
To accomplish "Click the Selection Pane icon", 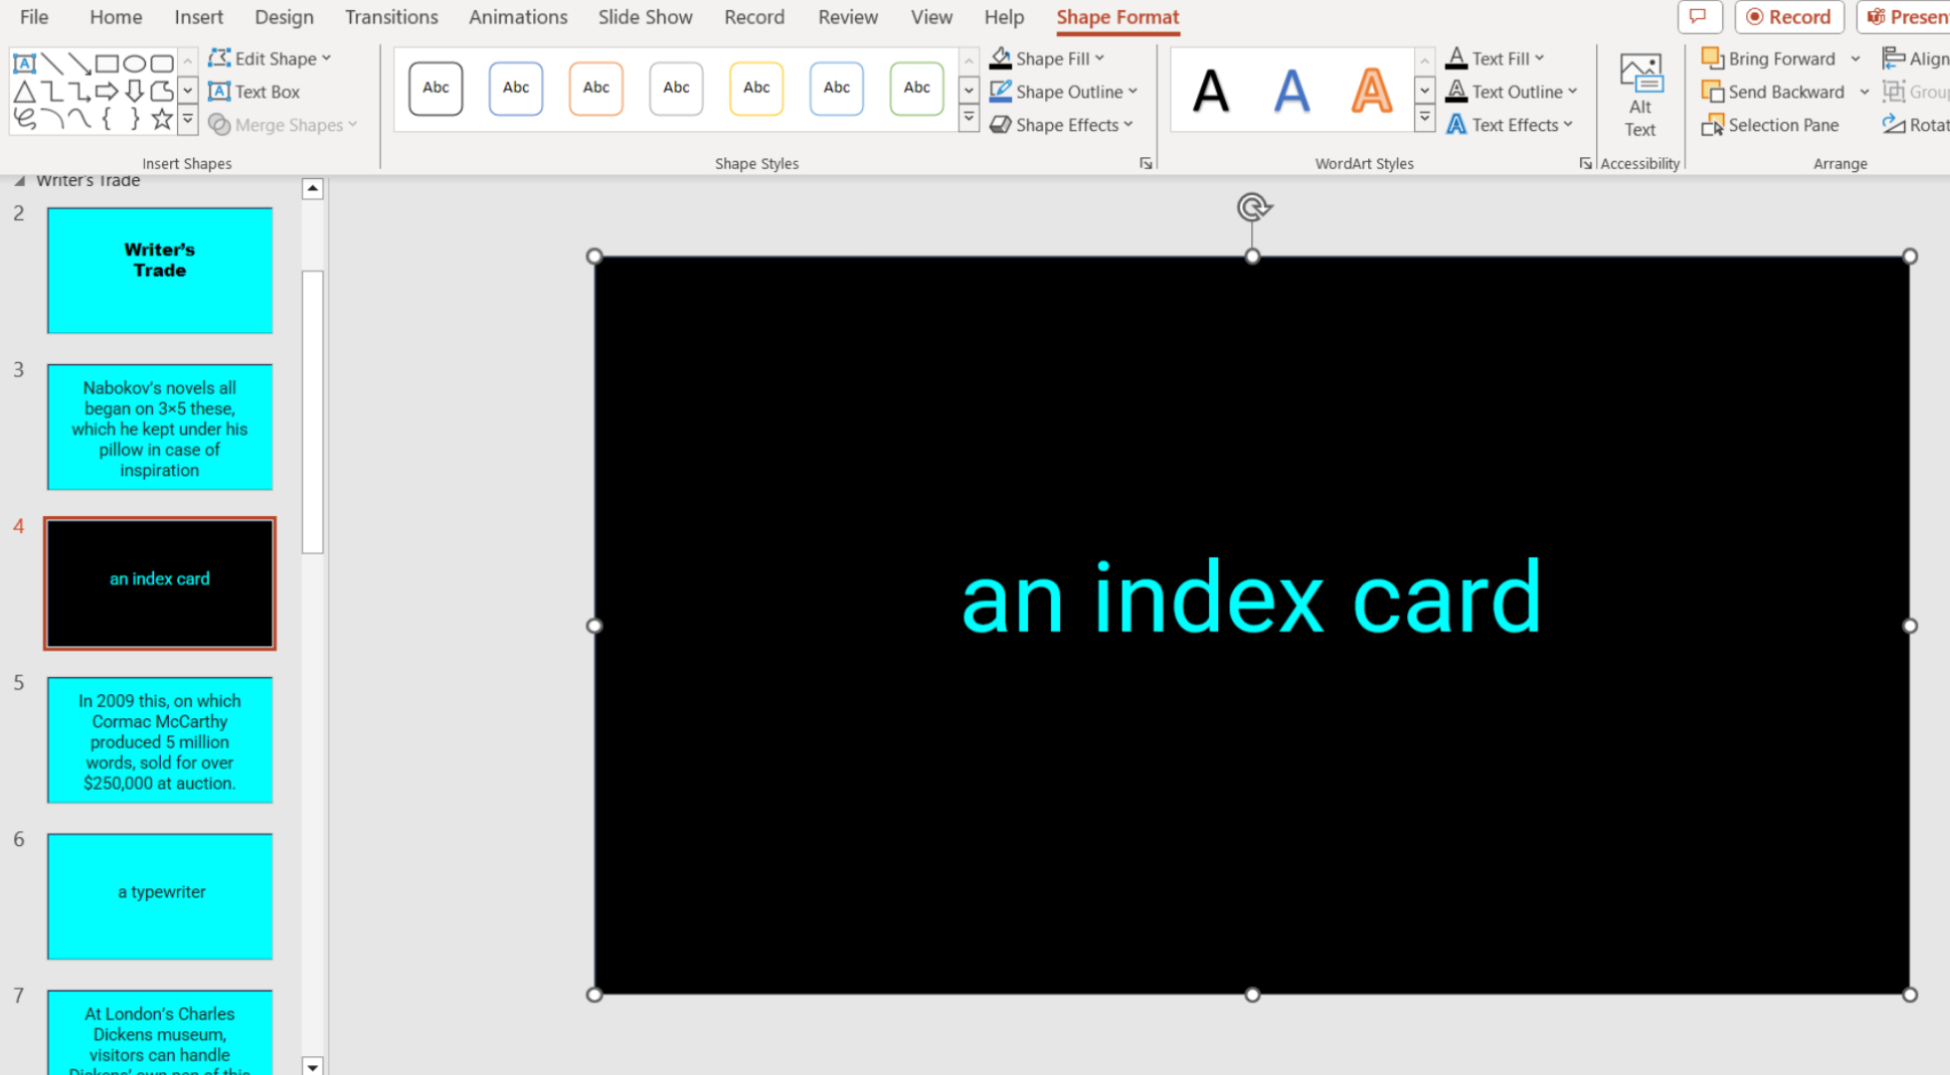I will pos(1711,125).
